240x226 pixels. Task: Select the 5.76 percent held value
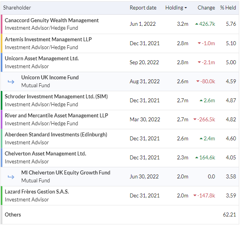click(231, 24)
